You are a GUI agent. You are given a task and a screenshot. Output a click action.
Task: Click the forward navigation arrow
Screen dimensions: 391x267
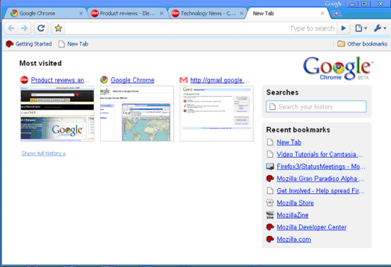24,28
